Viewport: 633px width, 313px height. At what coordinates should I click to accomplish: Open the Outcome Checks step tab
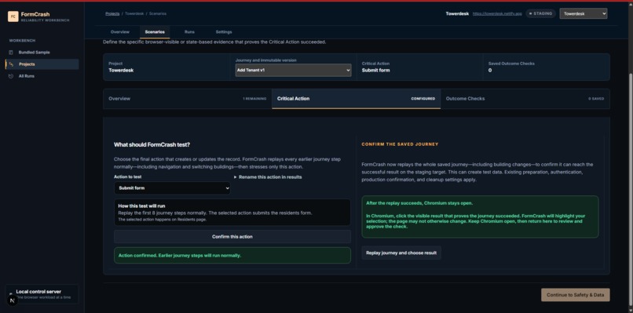click(x=525, y=99)
